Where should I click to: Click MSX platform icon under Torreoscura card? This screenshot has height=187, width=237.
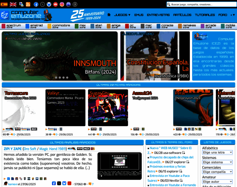coord(34,129)
